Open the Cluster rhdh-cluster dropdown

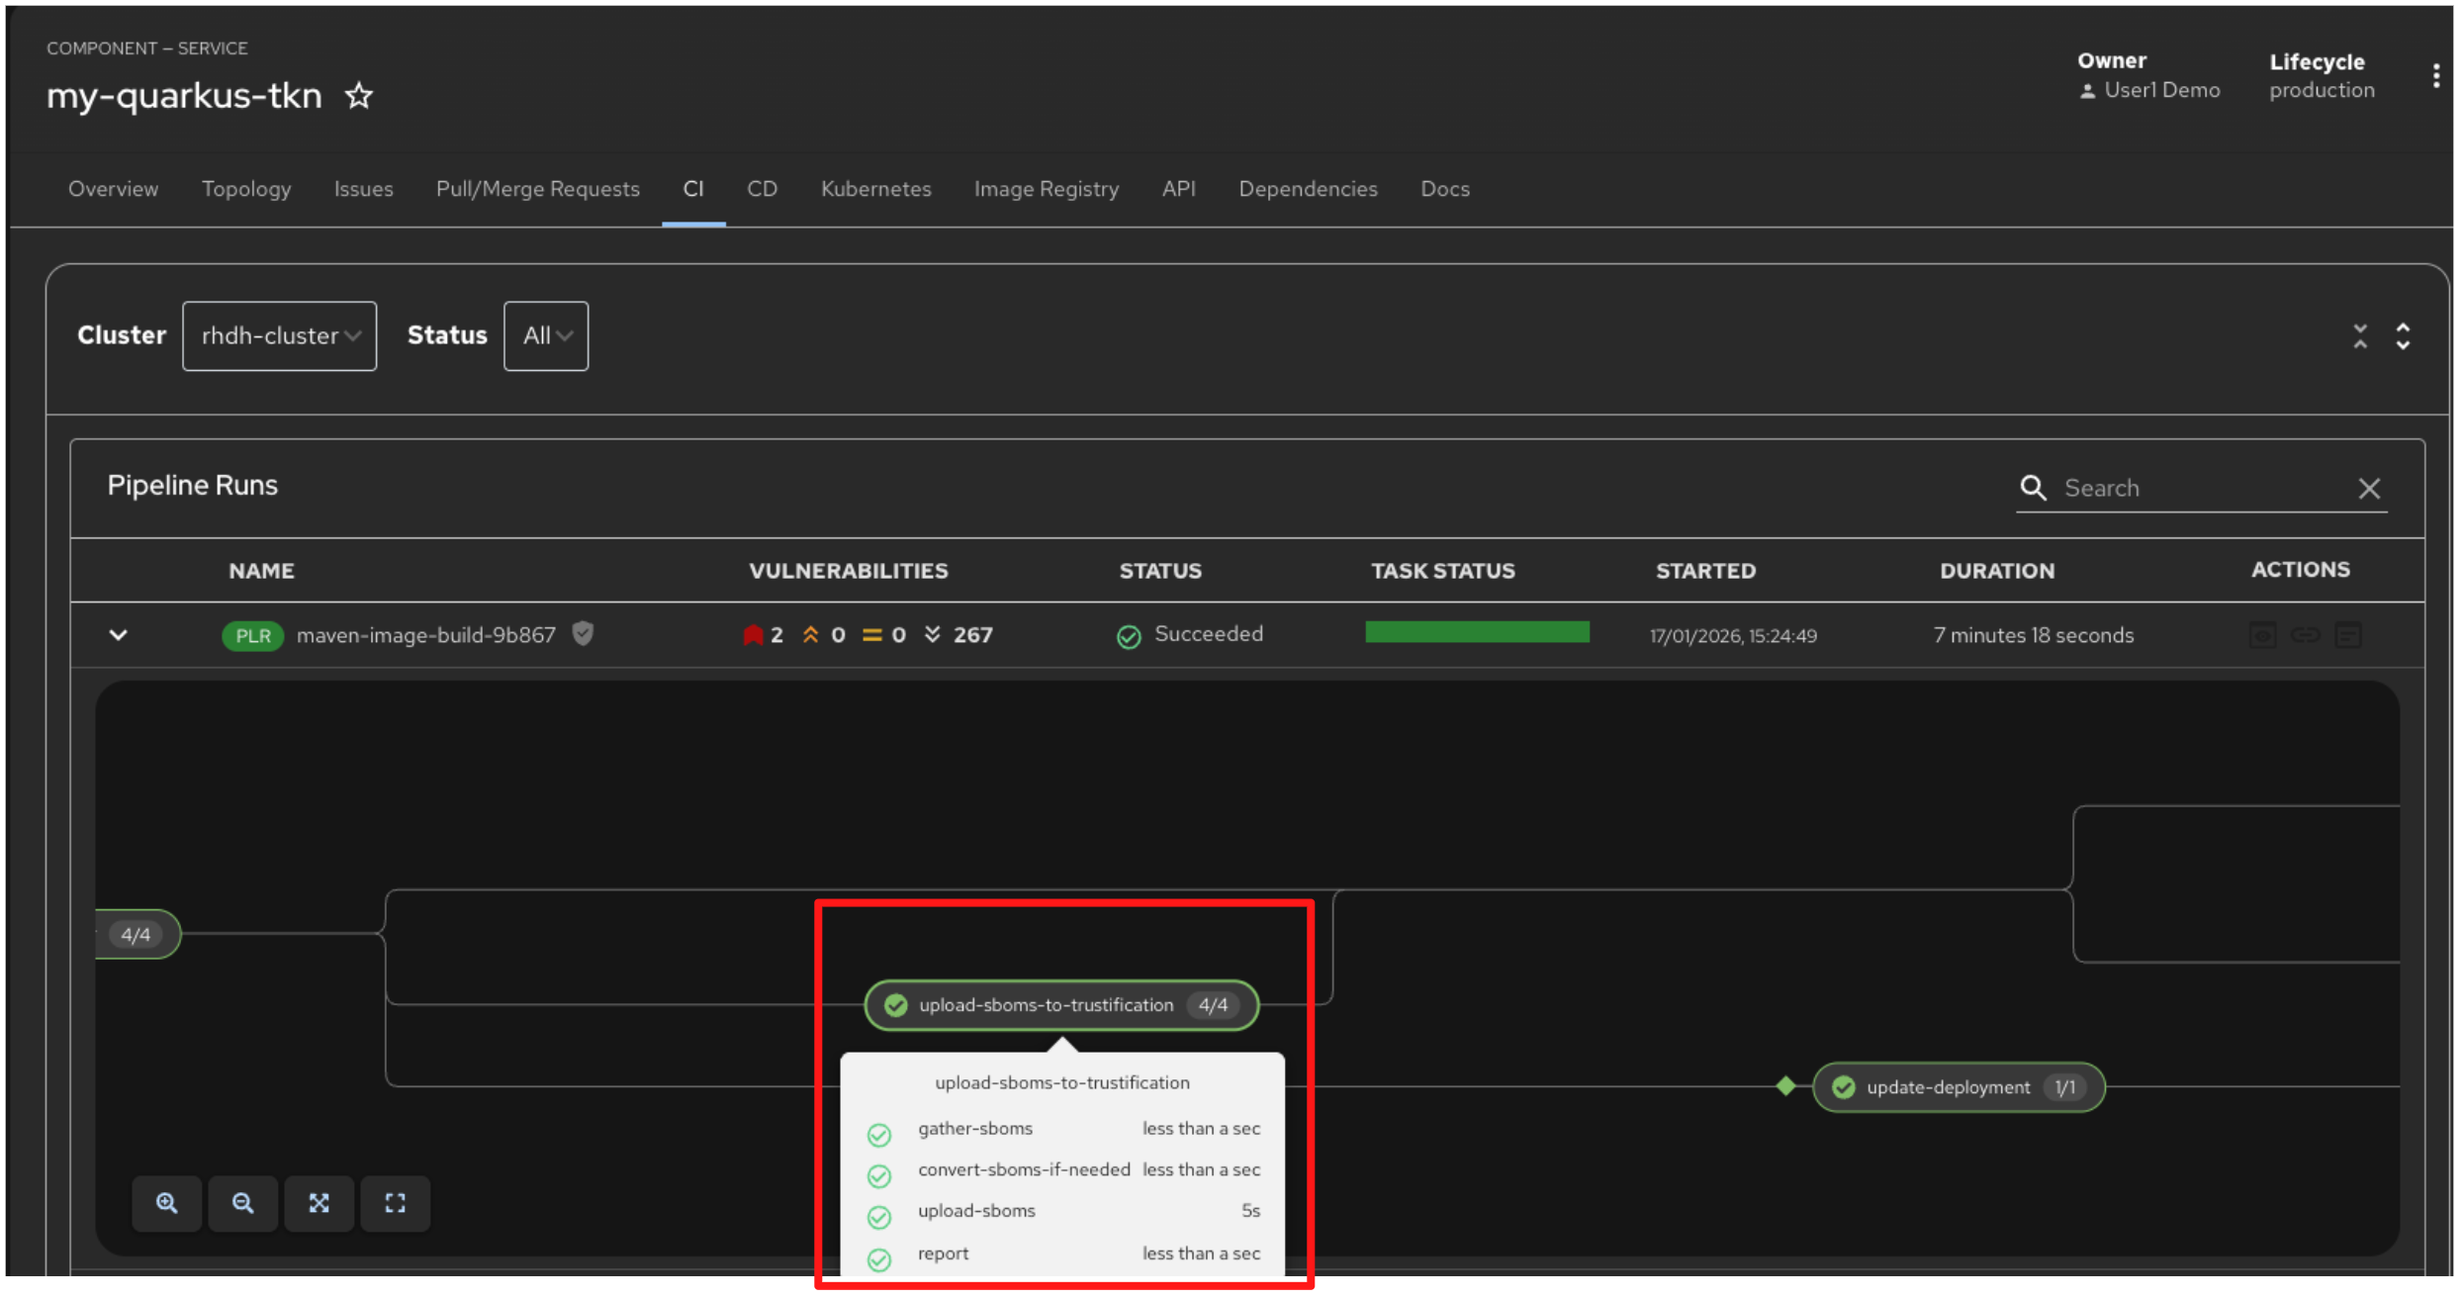(279, 336)
